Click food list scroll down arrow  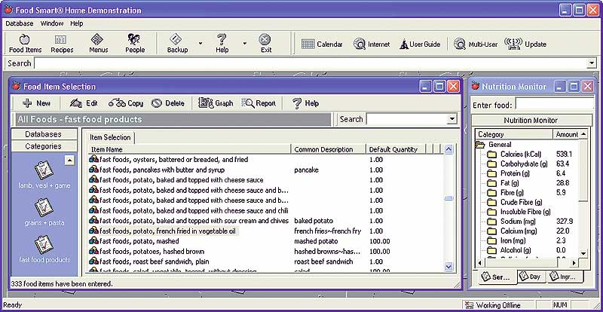pyautogui.click(x=448, y=266)
